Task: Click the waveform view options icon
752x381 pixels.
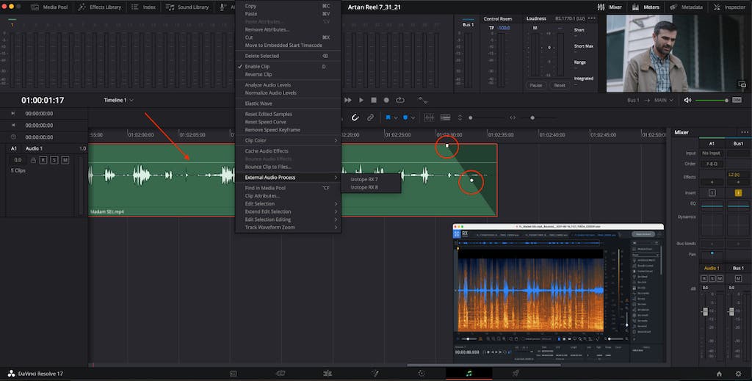Action: click(429, 117)
